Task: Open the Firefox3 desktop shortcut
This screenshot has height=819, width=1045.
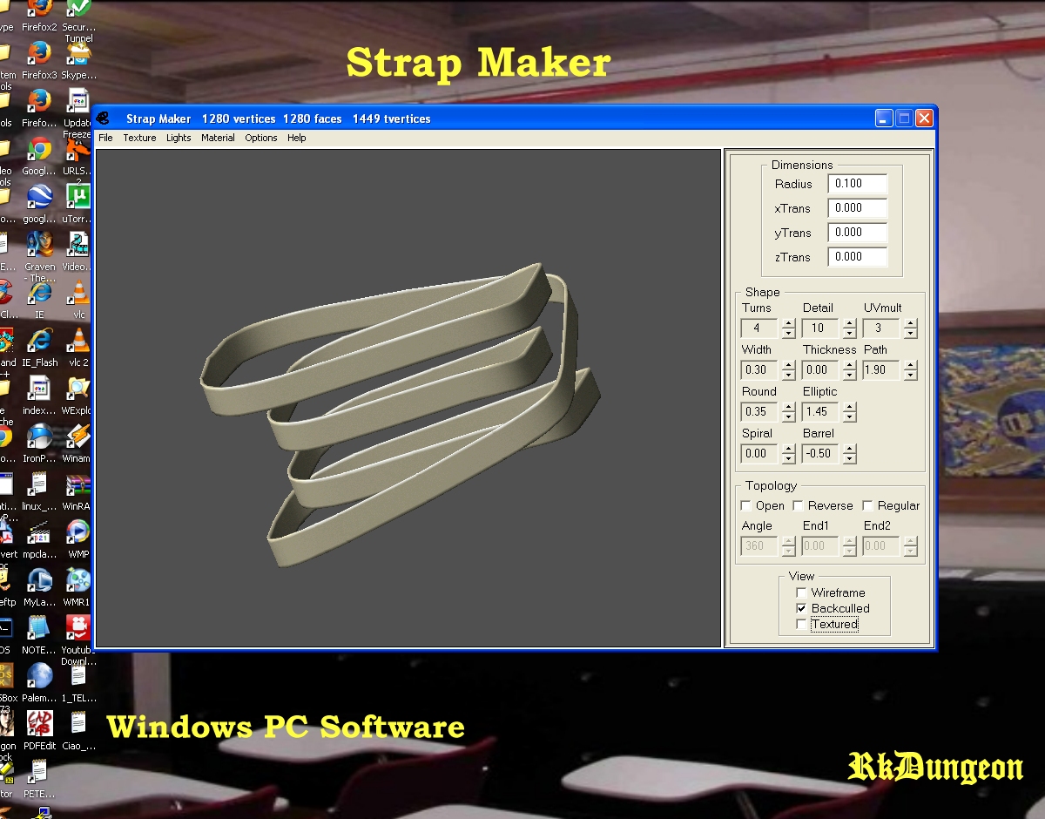Action: (39, 61)
